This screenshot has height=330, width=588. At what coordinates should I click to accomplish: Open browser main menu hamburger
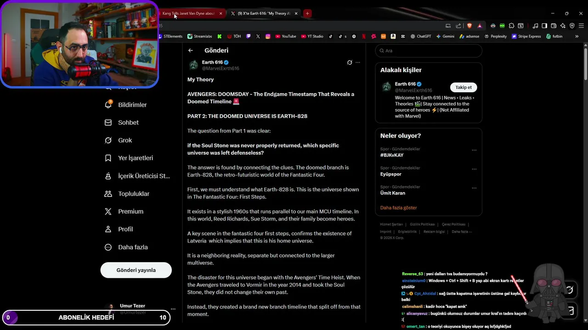(x=581, y=26)
